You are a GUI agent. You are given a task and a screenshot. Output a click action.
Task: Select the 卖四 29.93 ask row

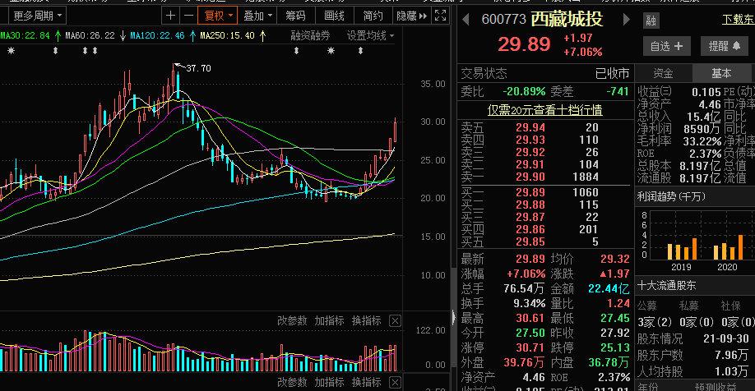[544, 140]
